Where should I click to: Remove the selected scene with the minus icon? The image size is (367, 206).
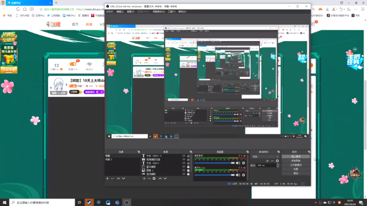tap(112, 179)
